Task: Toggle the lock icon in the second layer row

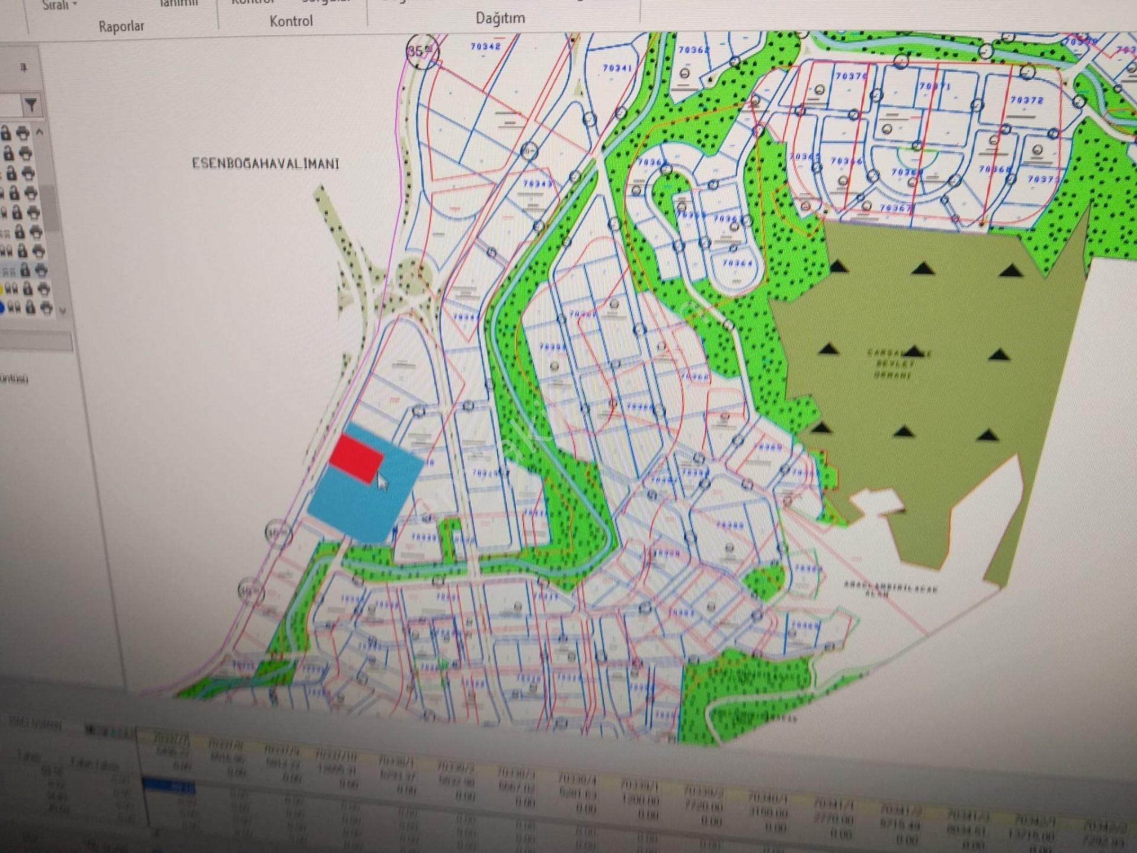Action: [8, 153]
